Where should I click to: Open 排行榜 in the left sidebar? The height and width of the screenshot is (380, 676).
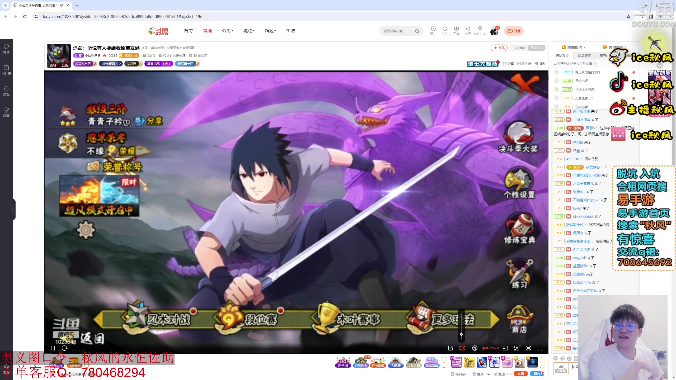[6, 70]
